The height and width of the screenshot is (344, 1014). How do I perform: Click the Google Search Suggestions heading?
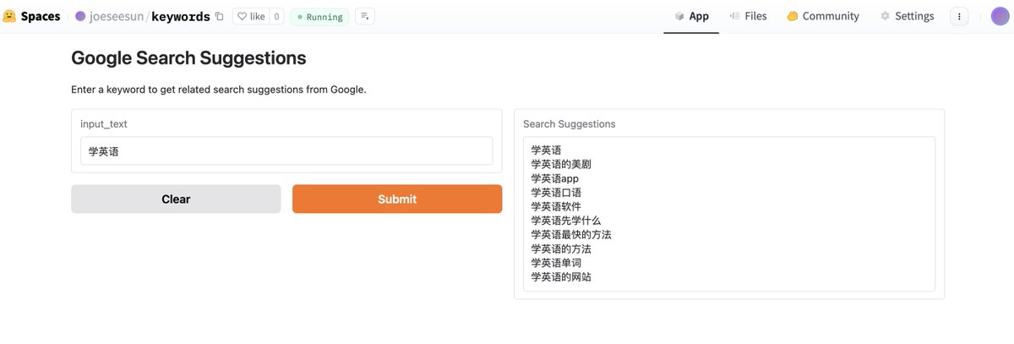click(188, 58)
